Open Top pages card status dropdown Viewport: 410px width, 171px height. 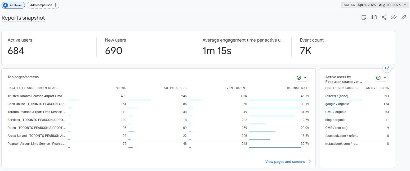(305, 78)
